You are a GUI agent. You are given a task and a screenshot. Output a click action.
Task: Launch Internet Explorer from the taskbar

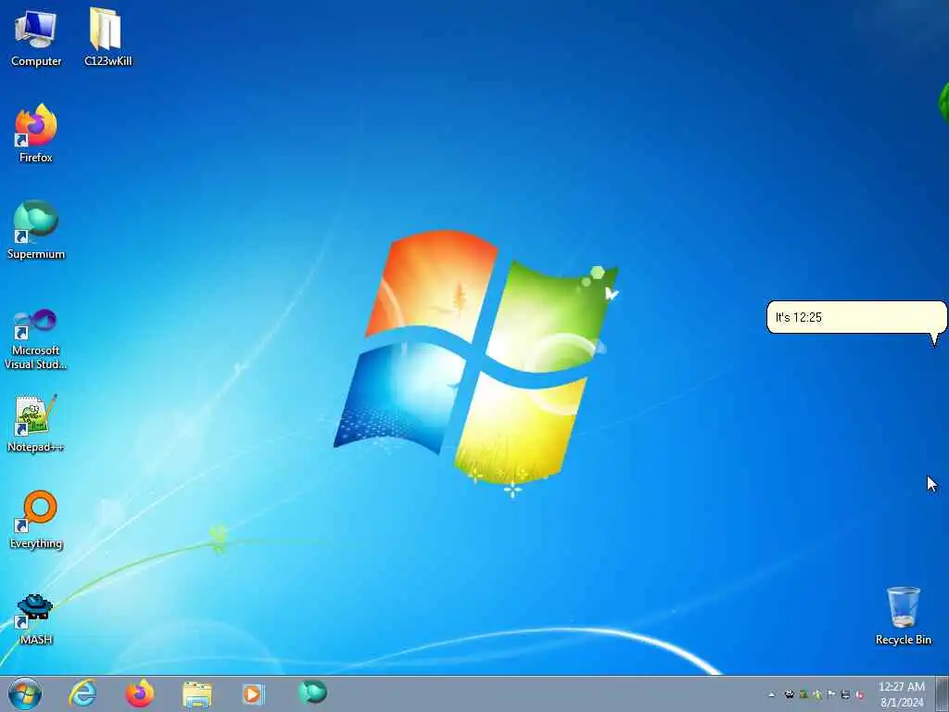coord(82,693)
